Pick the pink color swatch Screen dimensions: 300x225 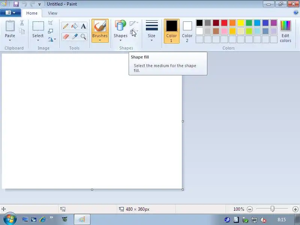(x=224, y=31)
